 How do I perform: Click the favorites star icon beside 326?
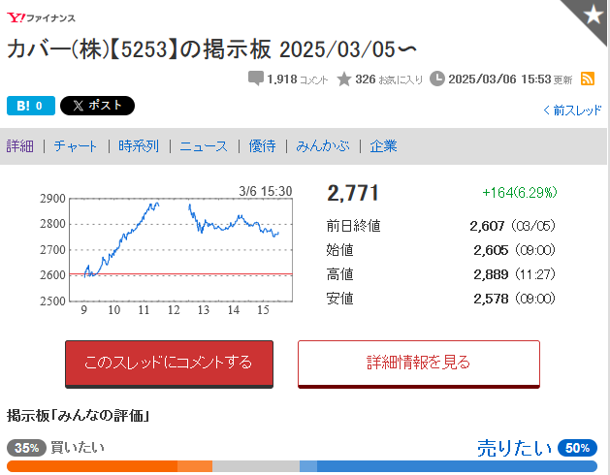point(344,79)
